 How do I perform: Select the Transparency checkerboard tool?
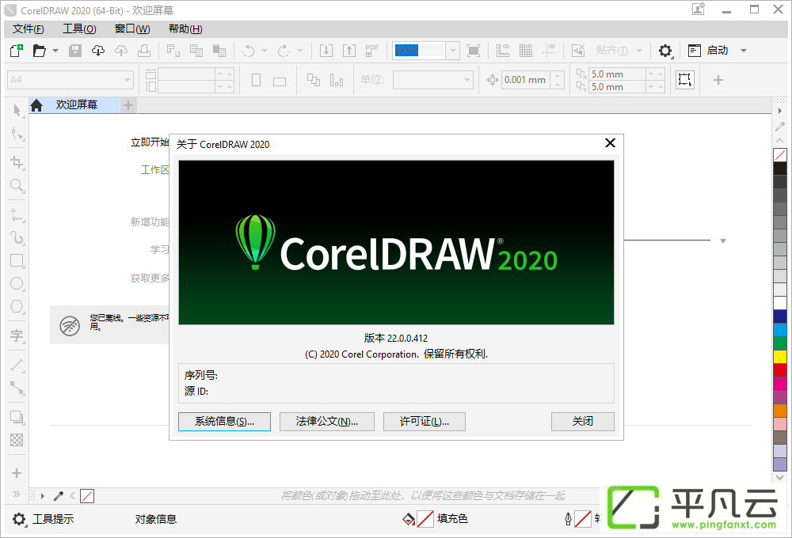click(x=17, y=440)
